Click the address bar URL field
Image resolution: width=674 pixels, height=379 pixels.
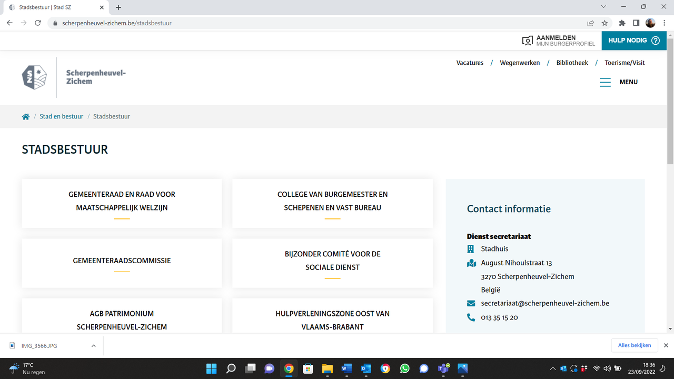(316, 23)
